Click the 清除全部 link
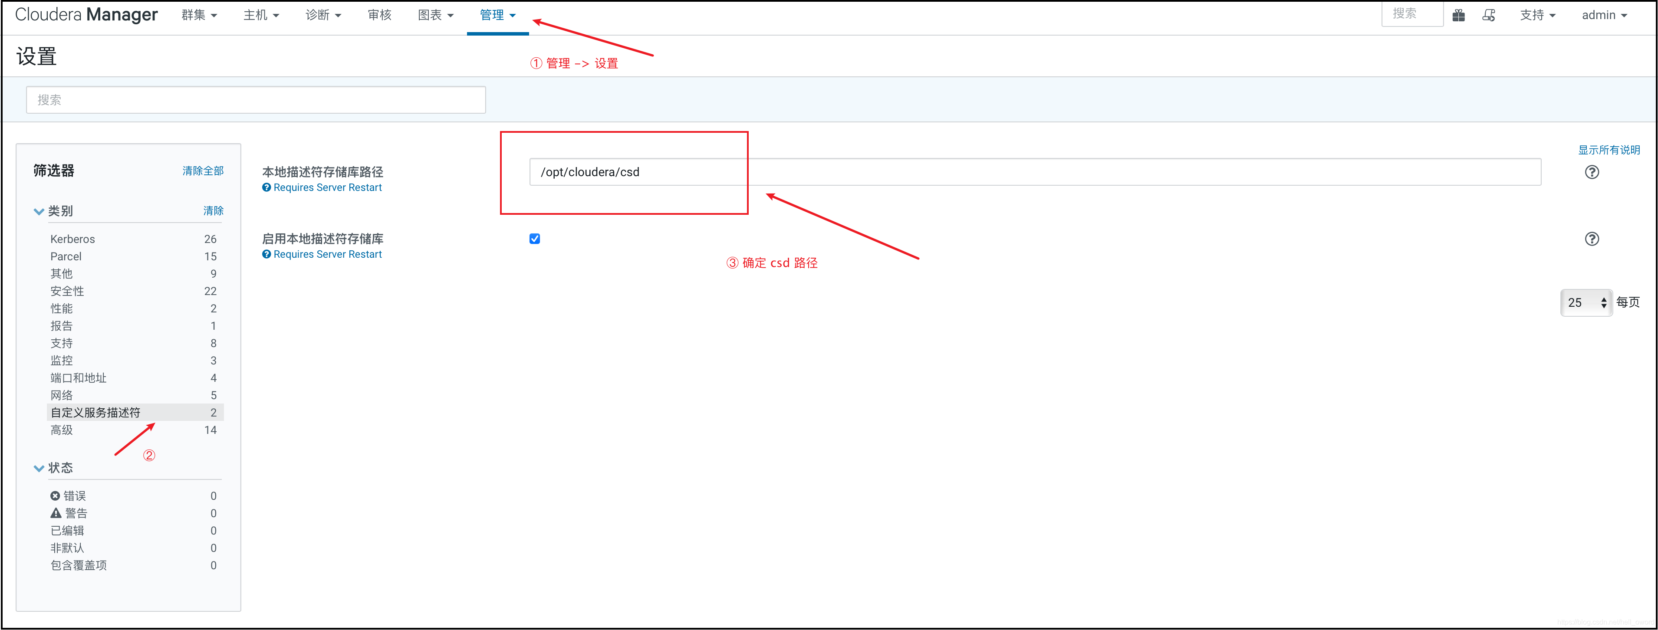This screenshot has height=630, width=1658. coord(203,171)
